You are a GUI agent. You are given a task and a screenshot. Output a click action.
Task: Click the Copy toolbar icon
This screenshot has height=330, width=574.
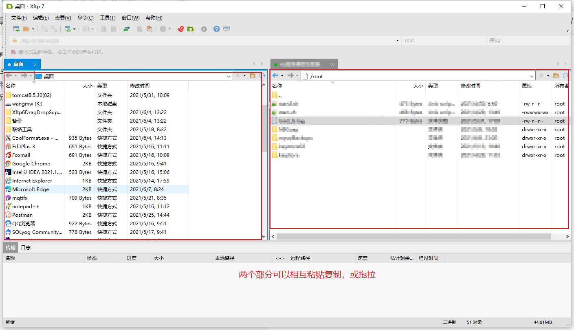[140, 29]
